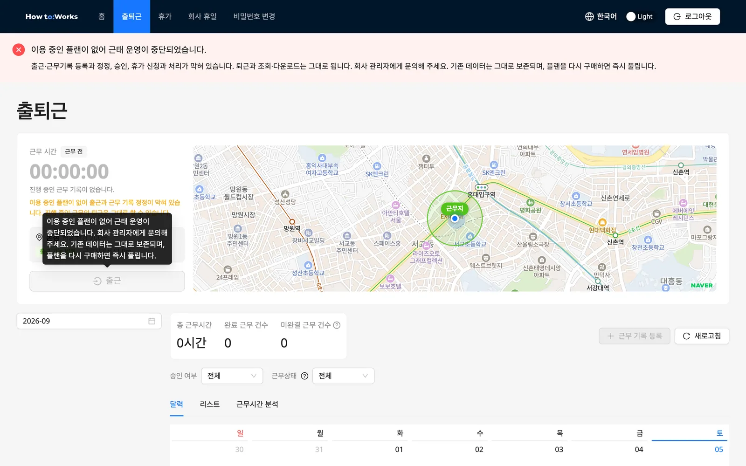Click the globe language icon

[589, 16]
